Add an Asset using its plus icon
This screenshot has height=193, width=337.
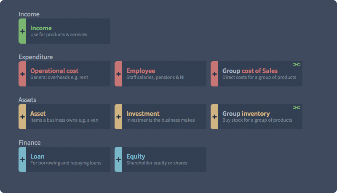point(22,117)
